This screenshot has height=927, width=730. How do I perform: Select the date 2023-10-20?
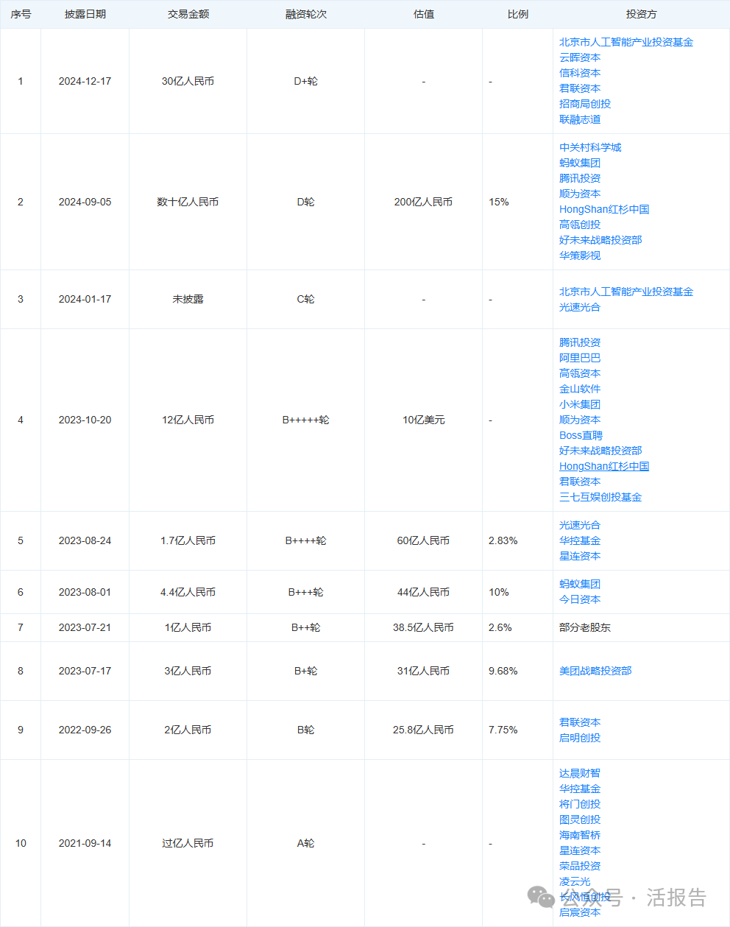coord(85,420)
